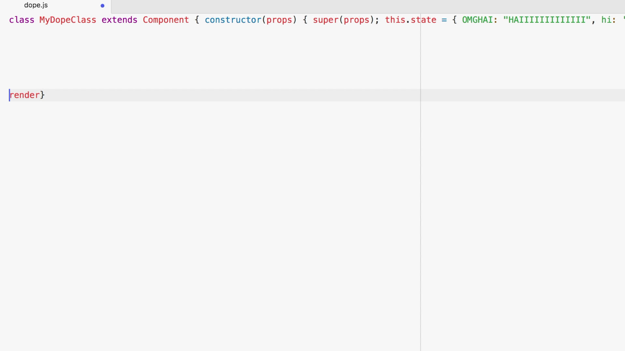Click the 'extends' keyword

tap(119, 20)
